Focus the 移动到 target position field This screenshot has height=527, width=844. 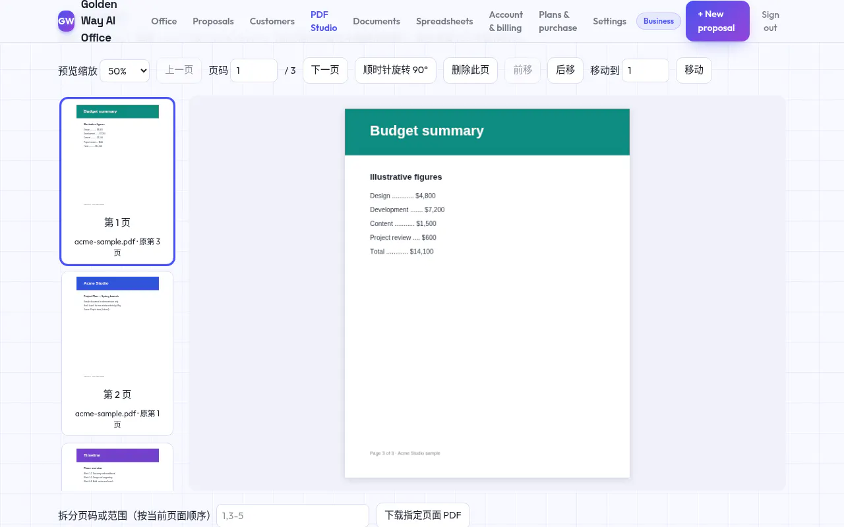click(x=646, y=70)
